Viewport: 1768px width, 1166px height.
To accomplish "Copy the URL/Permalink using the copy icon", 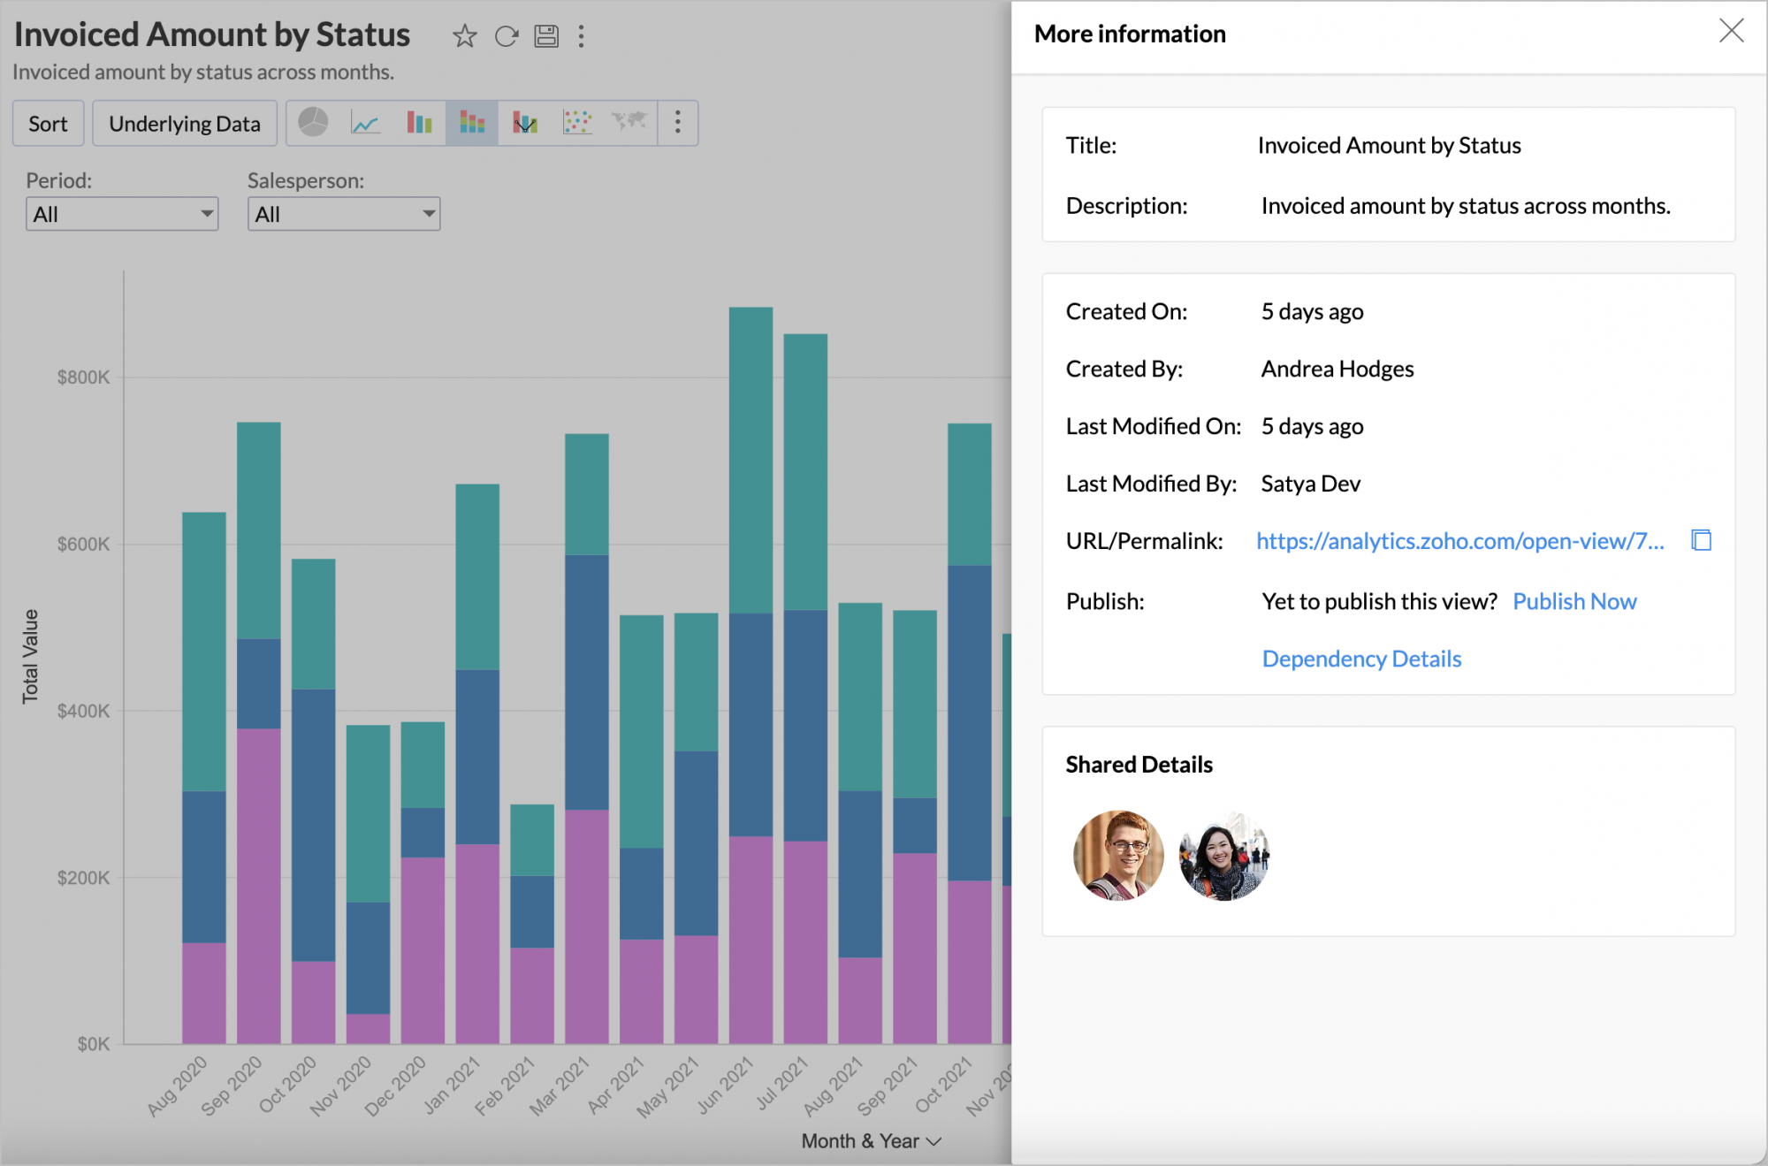I will 1700,540.
